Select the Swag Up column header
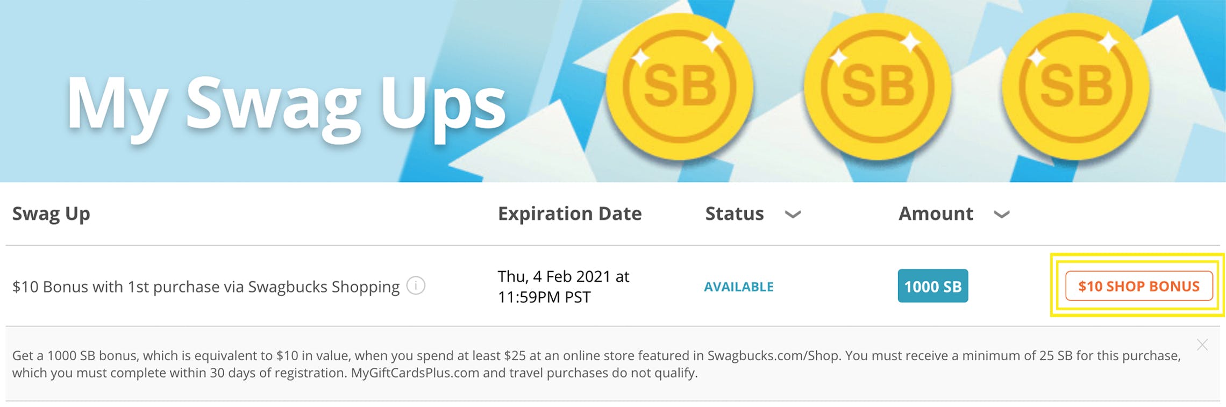Screen dimensions: 1226x407 (x=51, y=214)
